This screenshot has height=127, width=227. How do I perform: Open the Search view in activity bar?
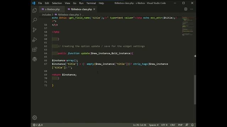click(x=35, y=20)
